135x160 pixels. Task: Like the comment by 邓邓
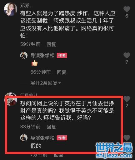point(127,9)
